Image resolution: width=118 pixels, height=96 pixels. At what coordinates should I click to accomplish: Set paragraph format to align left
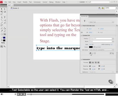coord(90,62)
